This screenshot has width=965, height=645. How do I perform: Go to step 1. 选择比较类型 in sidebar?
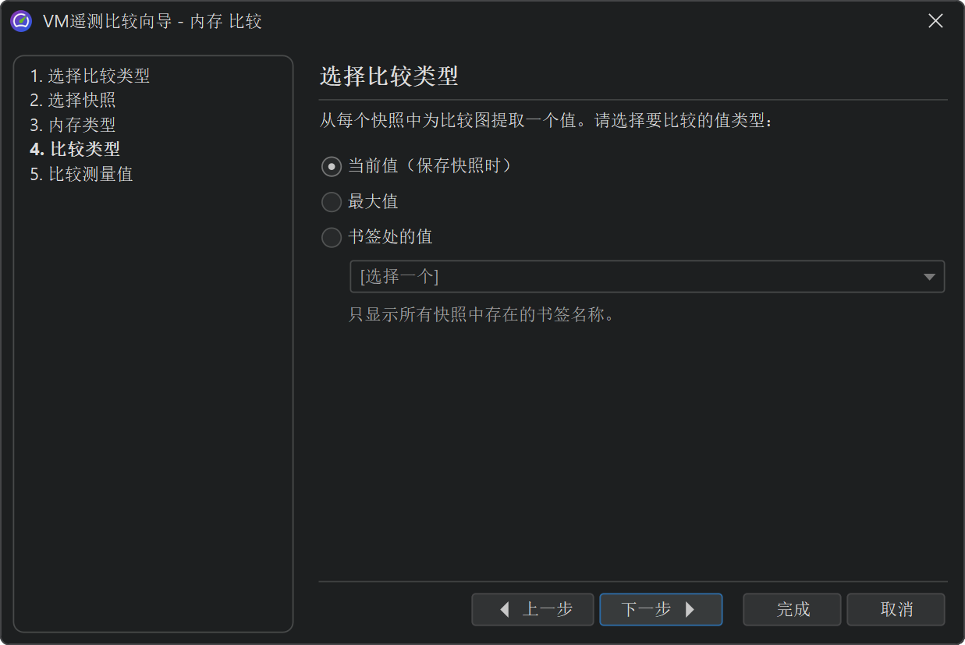(x=90, y=76)
